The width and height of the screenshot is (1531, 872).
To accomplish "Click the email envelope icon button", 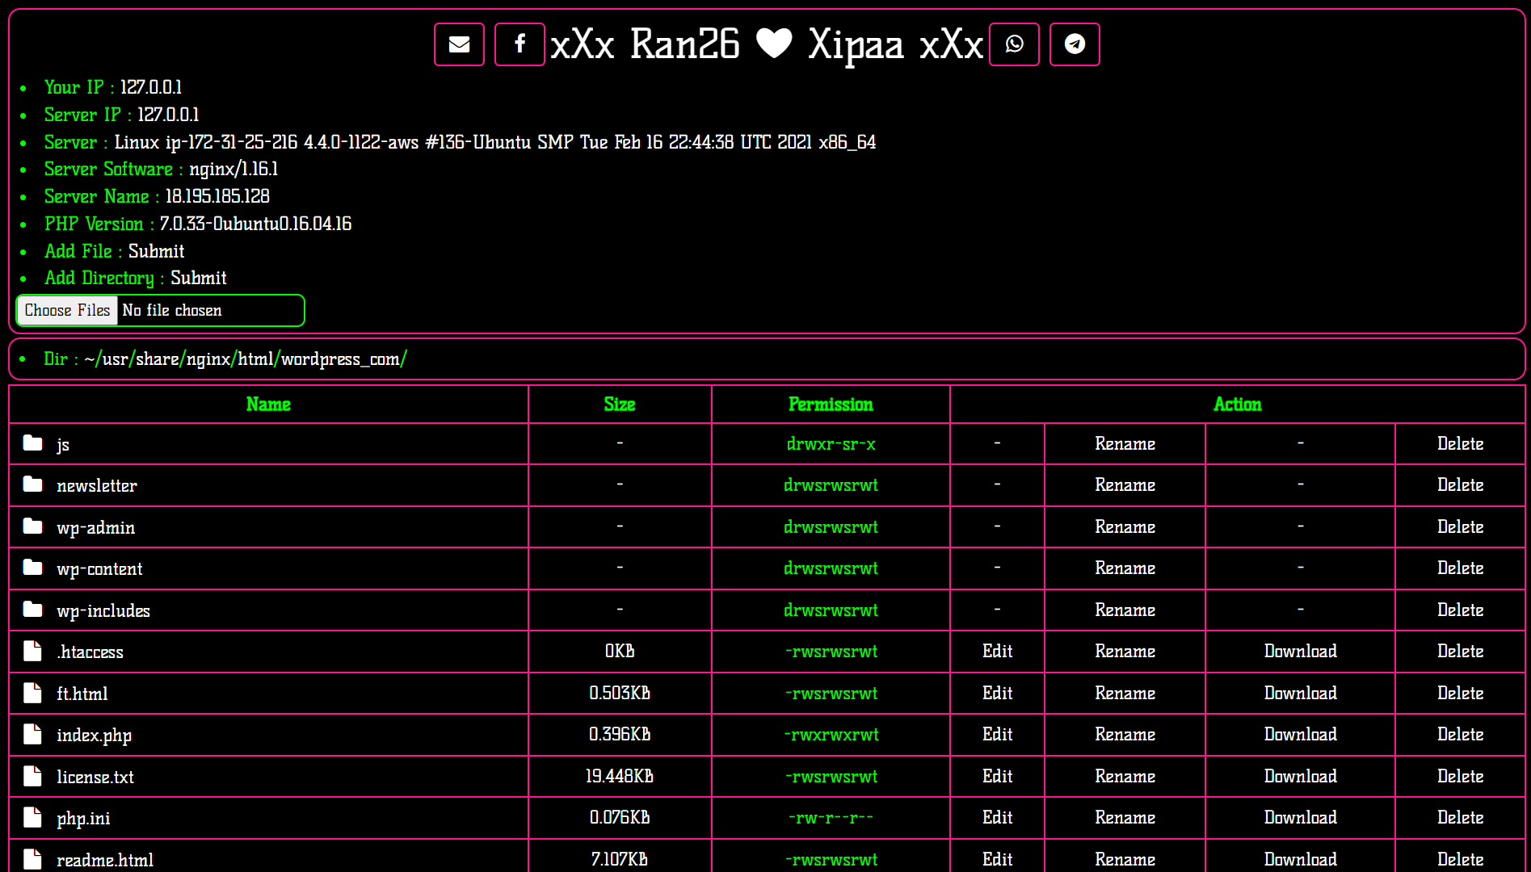I will point(459,44).
